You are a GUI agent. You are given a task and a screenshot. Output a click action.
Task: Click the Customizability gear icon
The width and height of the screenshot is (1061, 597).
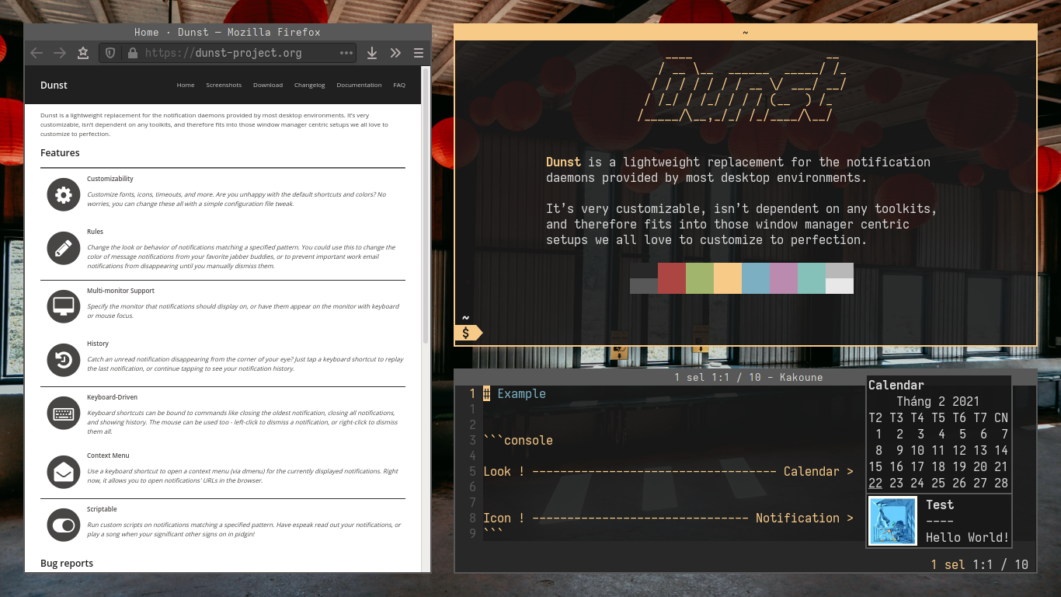[64, 194]
